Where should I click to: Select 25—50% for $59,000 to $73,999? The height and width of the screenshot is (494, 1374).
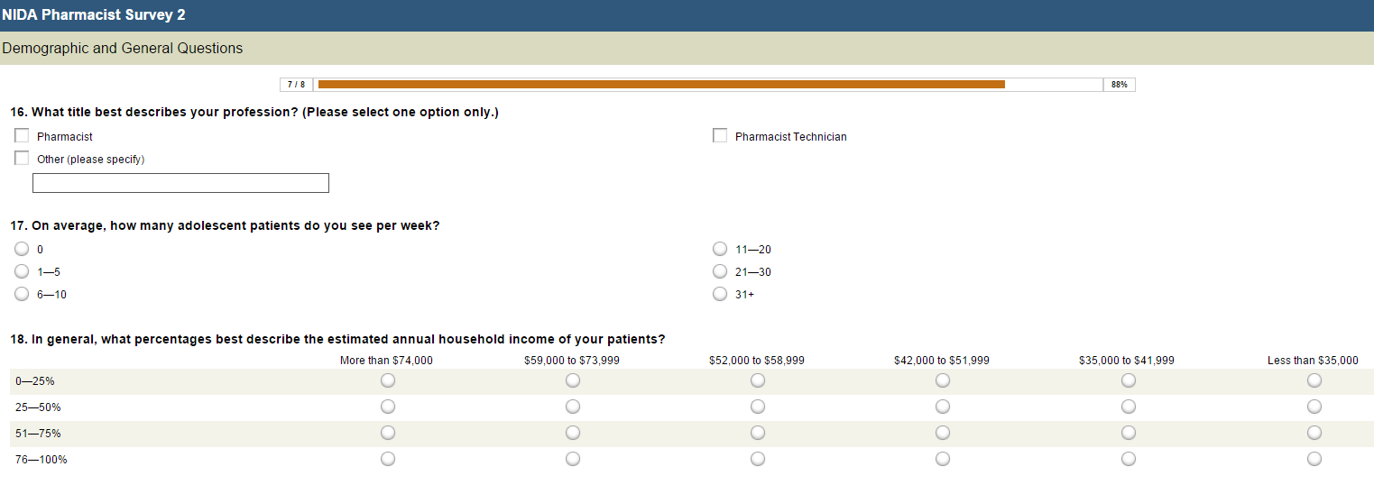tap(573, 407)
